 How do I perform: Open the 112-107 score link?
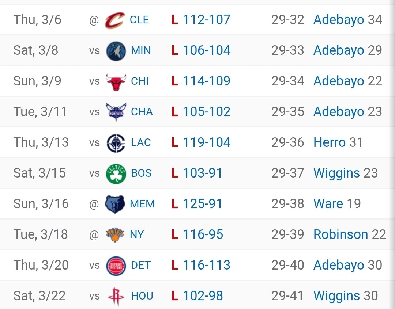coord(206,20)
